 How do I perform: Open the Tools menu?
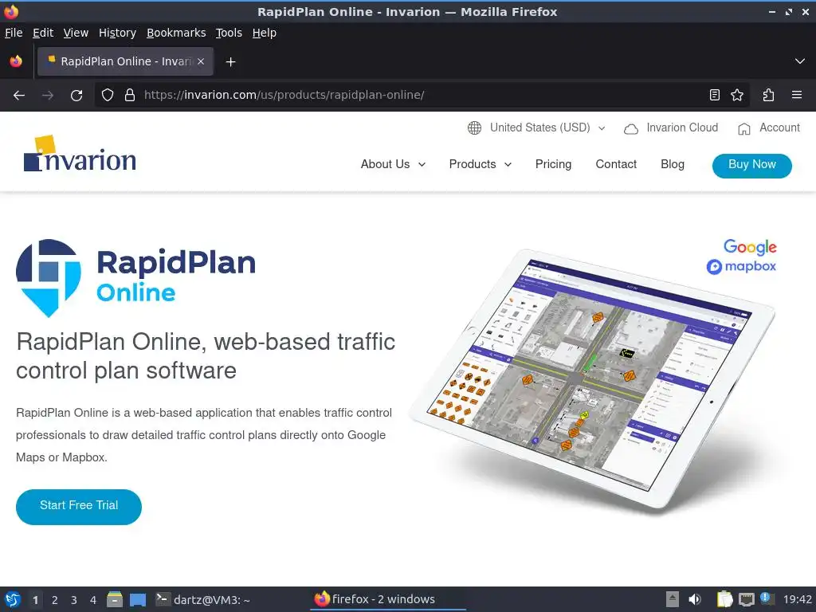229,33
